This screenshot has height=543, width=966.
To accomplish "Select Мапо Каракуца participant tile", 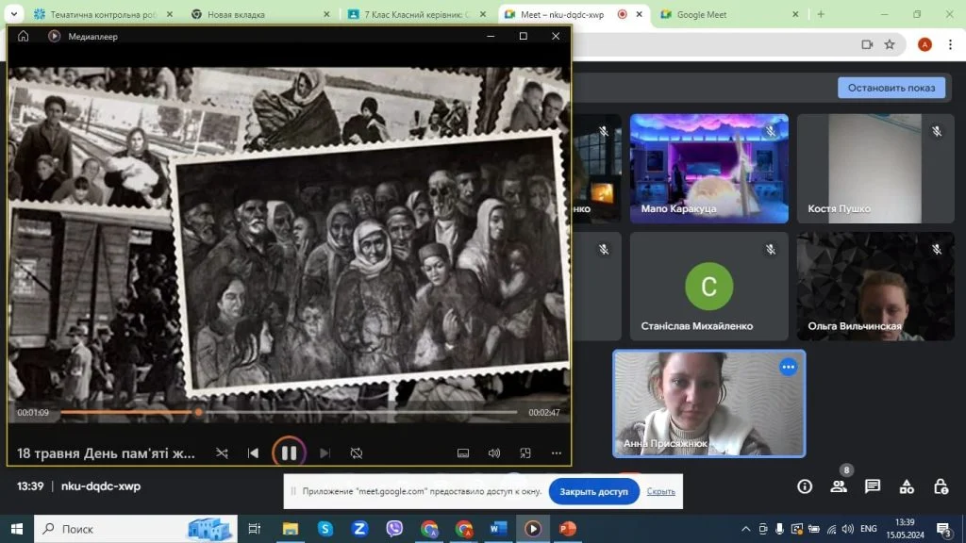I will coord(709,168).
